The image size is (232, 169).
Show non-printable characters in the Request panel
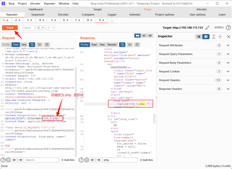pos(39,45)
